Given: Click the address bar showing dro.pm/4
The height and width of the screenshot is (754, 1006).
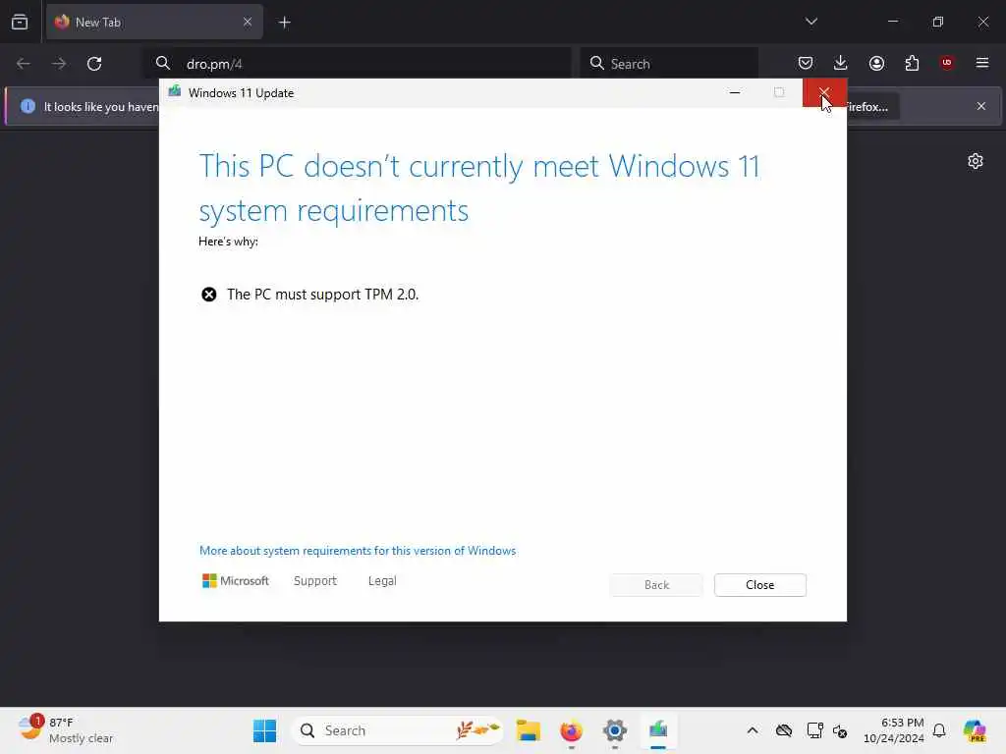Looking at the screenshot, I should (x=358, y=64).
